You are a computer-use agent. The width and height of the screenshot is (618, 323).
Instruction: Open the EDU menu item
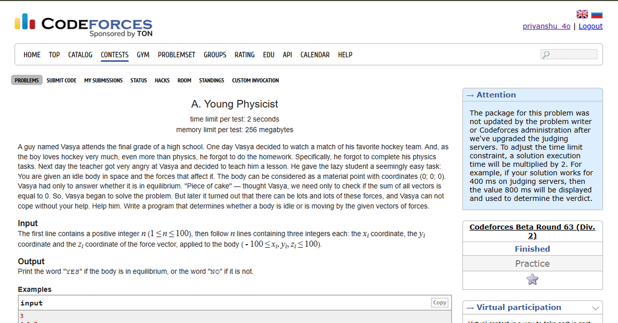click(269, 55)
